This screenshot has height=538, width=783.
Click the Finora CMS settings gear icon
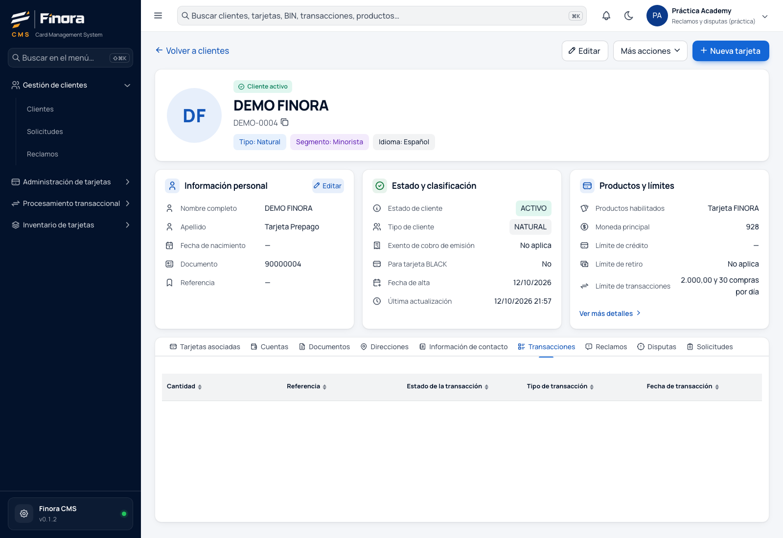[x=24, y=514]
